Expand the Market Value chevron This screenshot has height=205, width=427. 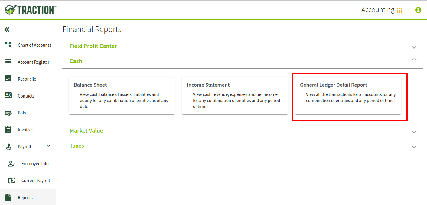(x=414, y=132)
